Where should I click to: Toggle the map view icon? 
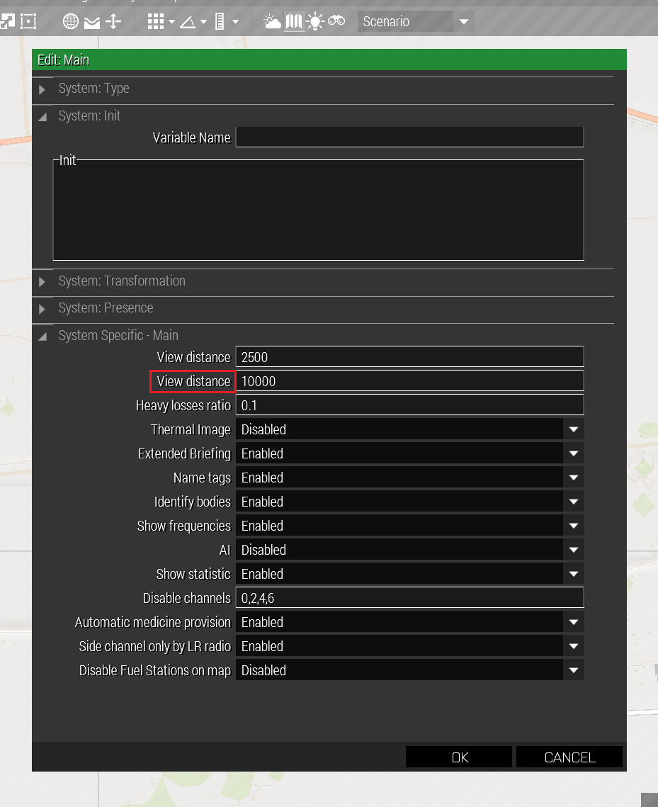tap(294, 21)
